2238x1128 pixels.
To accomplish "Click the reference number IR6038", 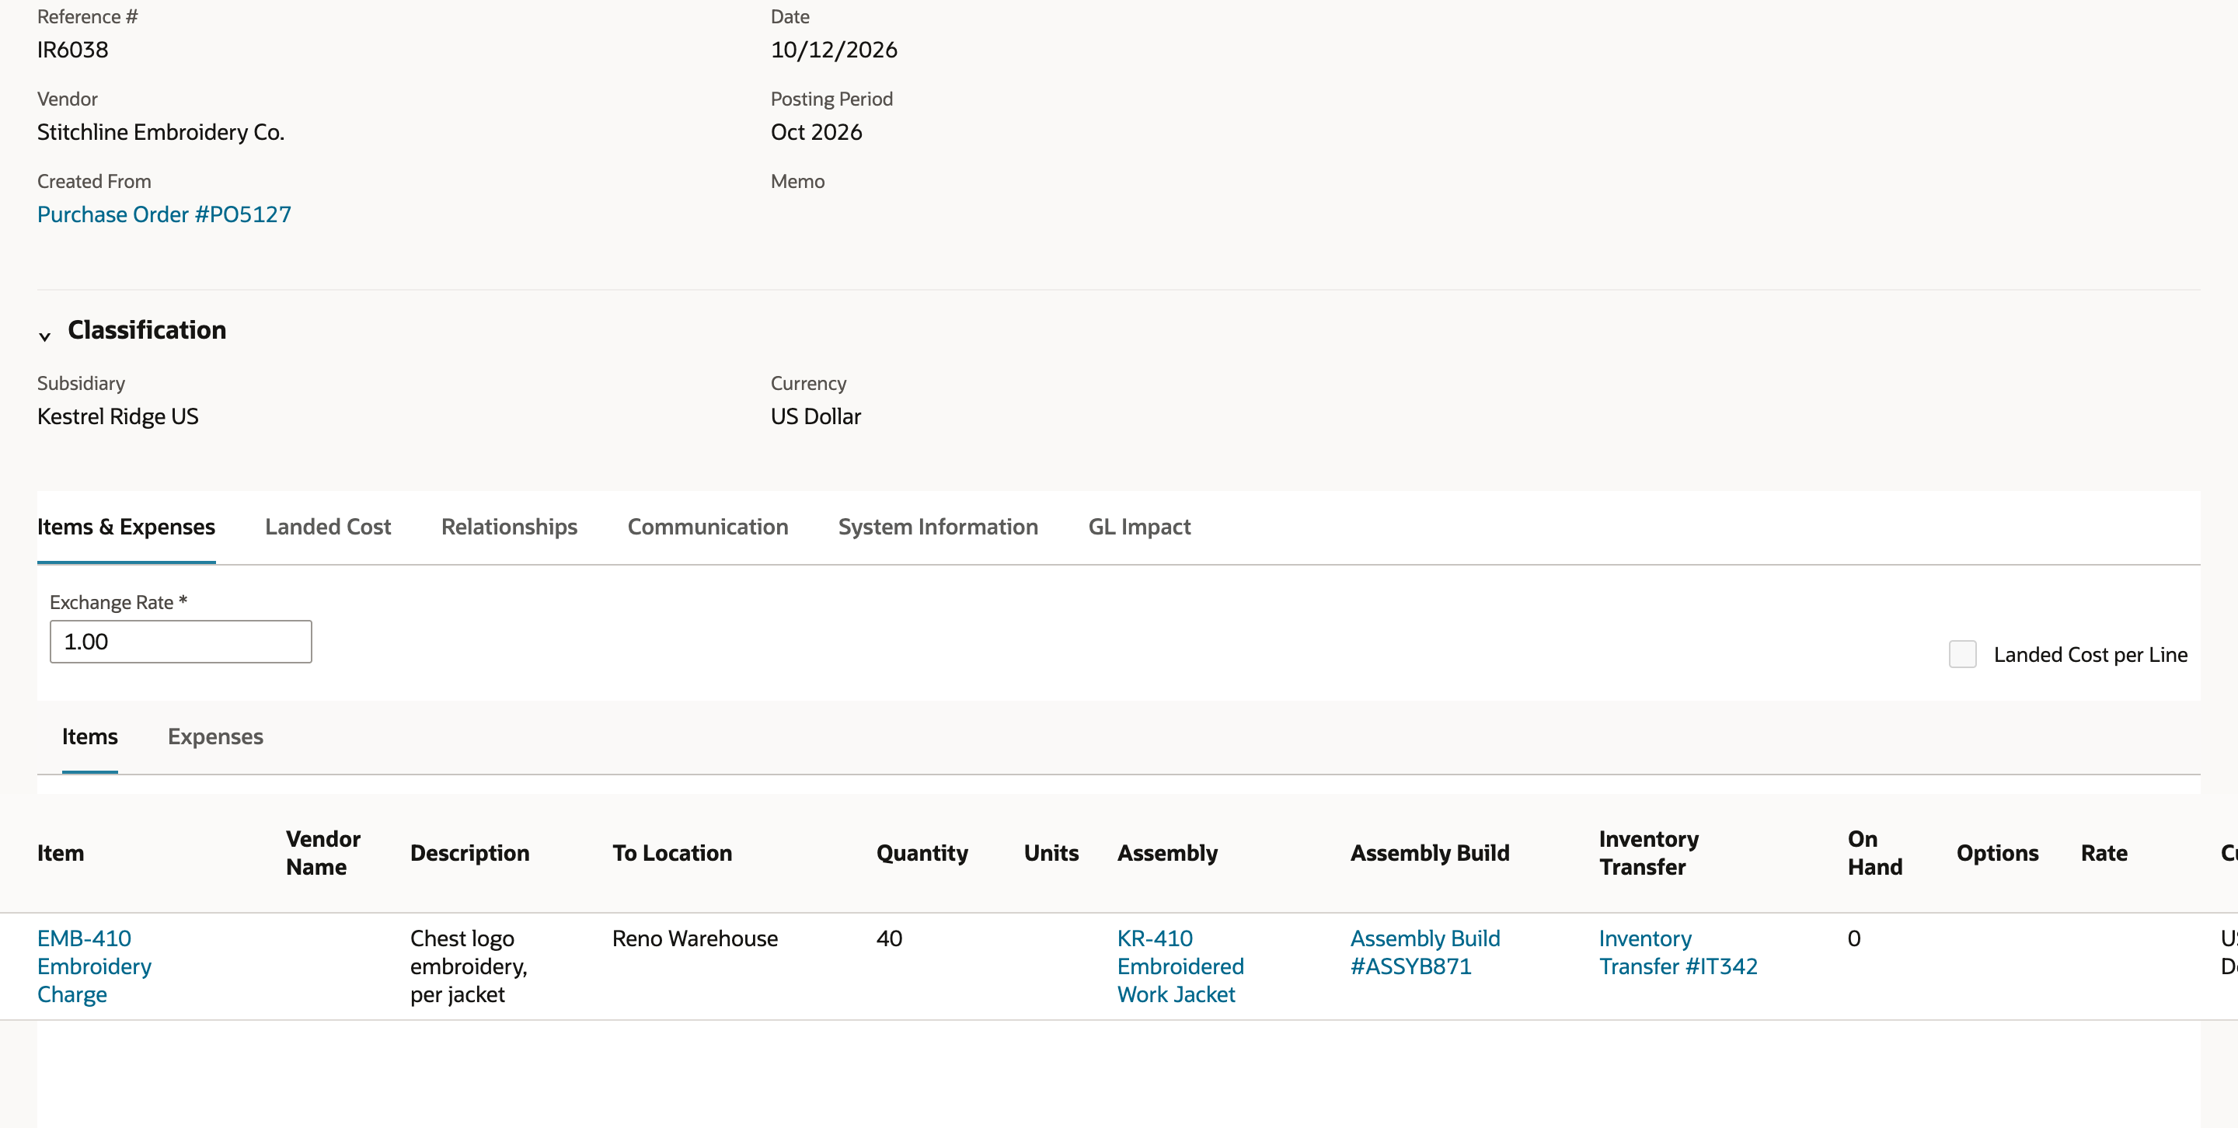I will point(73,50).
